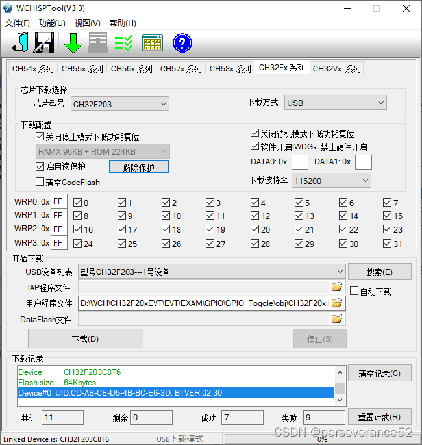Viewport: 422px width, 445px height.
Task: Click the WRP3 FF input field
Action: tap(59, 243)
